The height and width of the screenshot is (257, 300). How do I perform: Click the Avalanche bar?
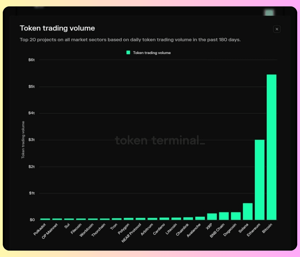pyautogui.click(x=200, y=218)
